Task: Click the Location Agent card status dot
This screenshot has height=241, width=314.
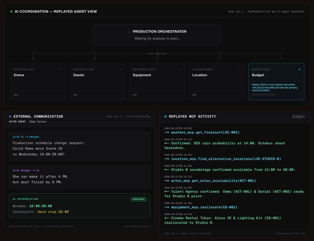Action: [x=240, y=69]
